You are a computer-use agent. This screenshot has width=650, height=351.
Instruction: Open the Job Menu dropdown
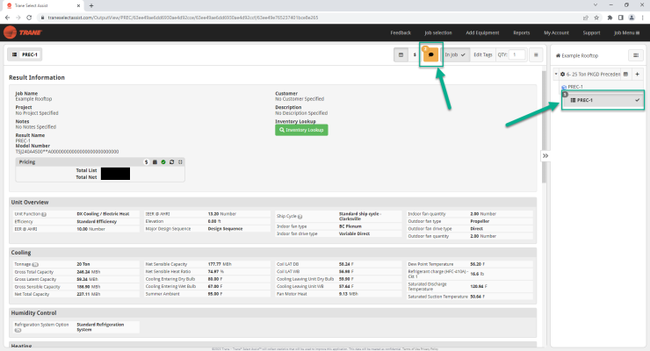coord(626,32)
